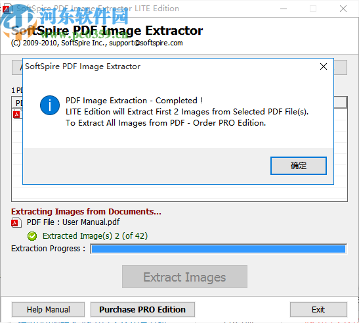Screen dimensions: 359x323
Task: Select 'Extracted Image(s) 2 (of 42)' text
Action: (95, 236)
